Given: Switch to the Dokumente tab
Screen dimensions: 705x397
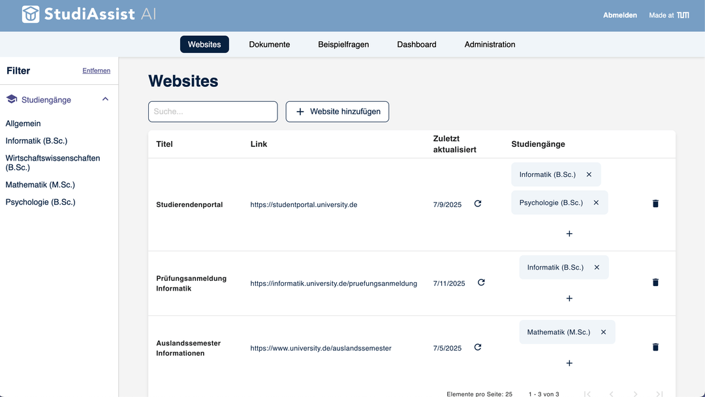Looking at the screenshot, I should click(269, 44).
